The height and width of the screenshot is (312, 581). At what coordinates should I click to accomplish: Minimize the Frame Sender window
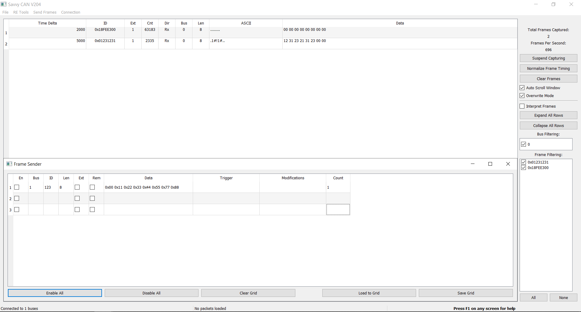click(473, 164)
